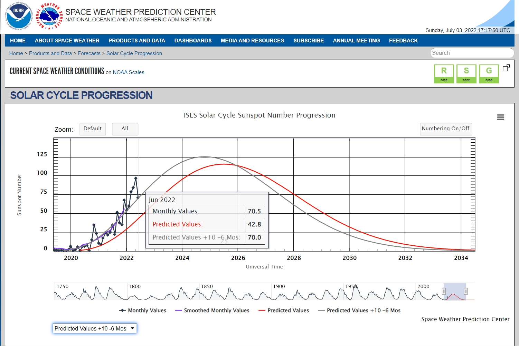Click the 2024 x-axis label
519x346 pixels.
click(182, 258)
